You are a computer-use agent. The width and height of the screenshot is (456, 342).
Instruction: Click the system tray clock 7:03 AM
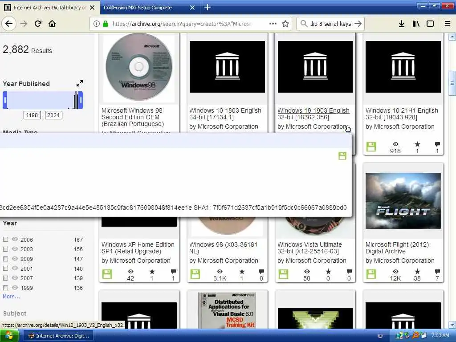click(x=440, y=336)
